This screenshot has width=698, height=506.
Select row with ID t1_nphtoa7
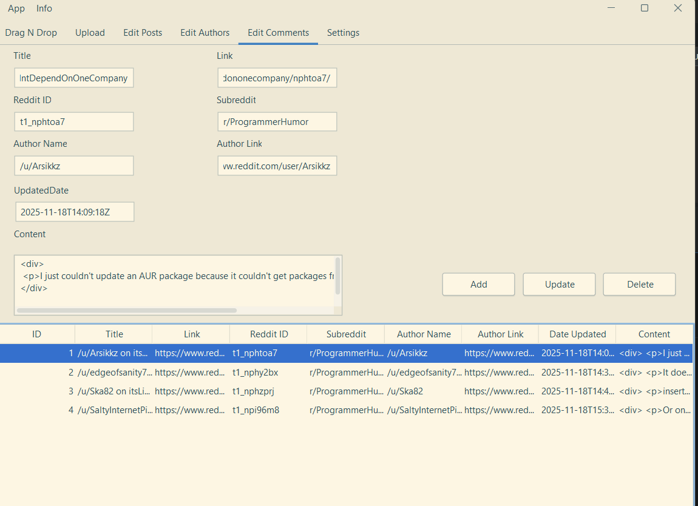click(x=347, y=353)
